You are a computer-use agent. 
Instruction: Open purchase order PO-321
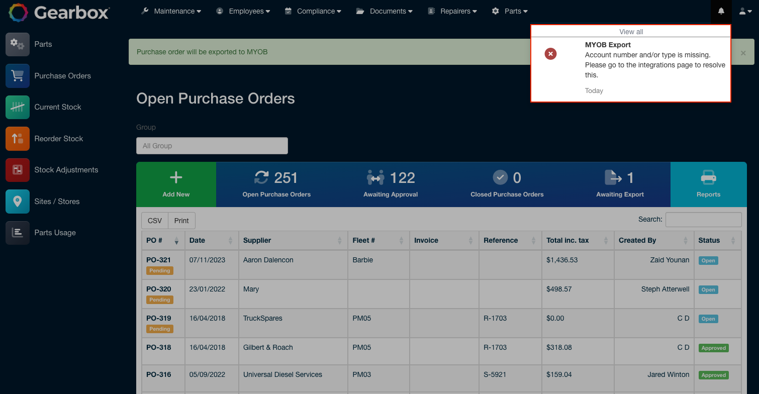(x=158, y=260)
